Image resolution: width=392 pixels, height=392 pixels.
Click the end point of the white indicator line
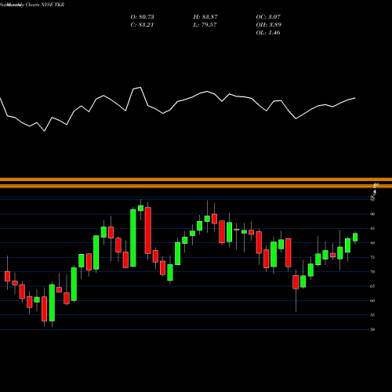(x=355, y=98)
